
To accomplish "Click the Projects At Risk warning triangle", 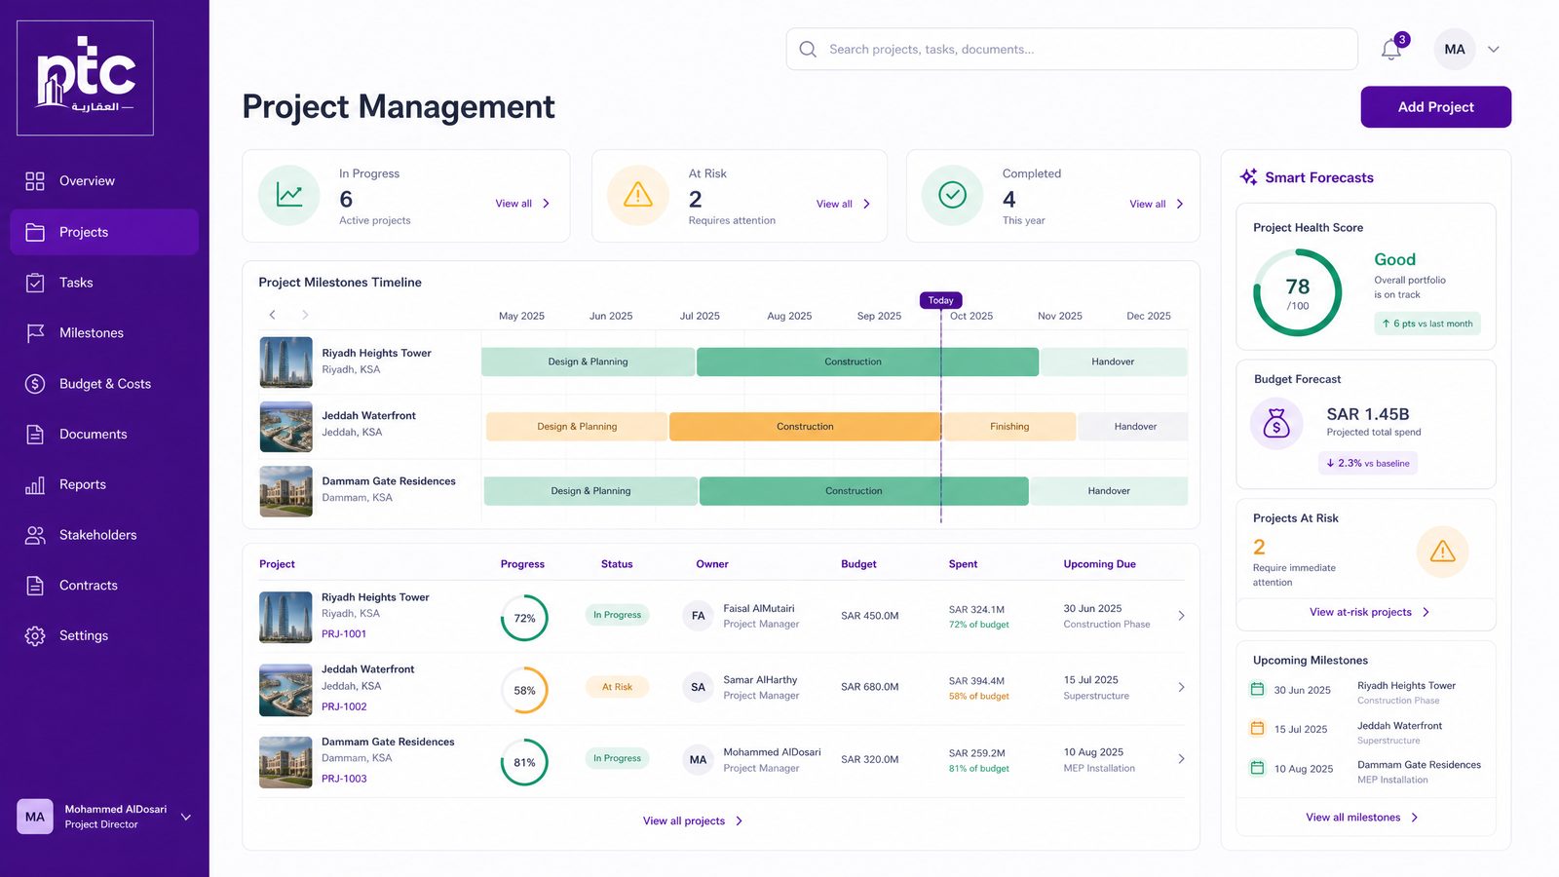I will [x=1443, y=552].
